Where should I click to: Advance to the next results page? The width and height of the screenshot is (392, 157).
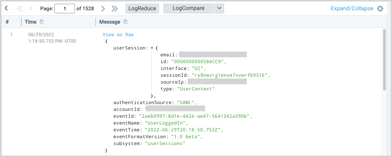tap(103, 9)
